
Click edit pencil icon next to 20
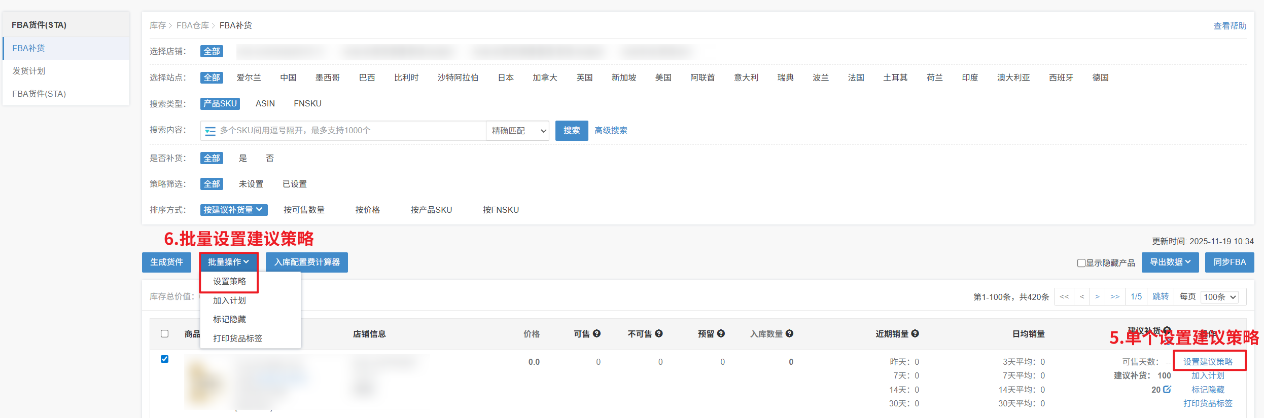point(1167,389)
